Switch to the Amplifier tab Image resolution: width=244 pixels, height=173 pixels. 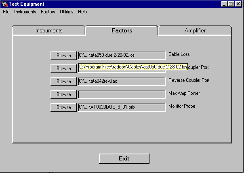(195, 31)
